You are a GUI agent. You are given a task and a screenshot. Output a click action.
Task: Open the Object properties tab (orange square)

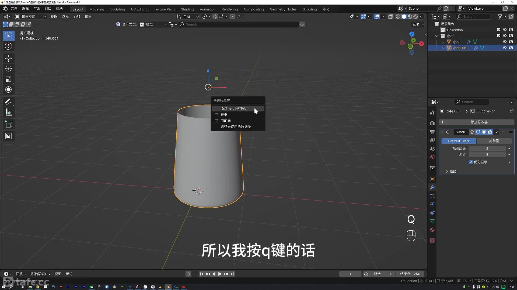[x=432, y=179]
